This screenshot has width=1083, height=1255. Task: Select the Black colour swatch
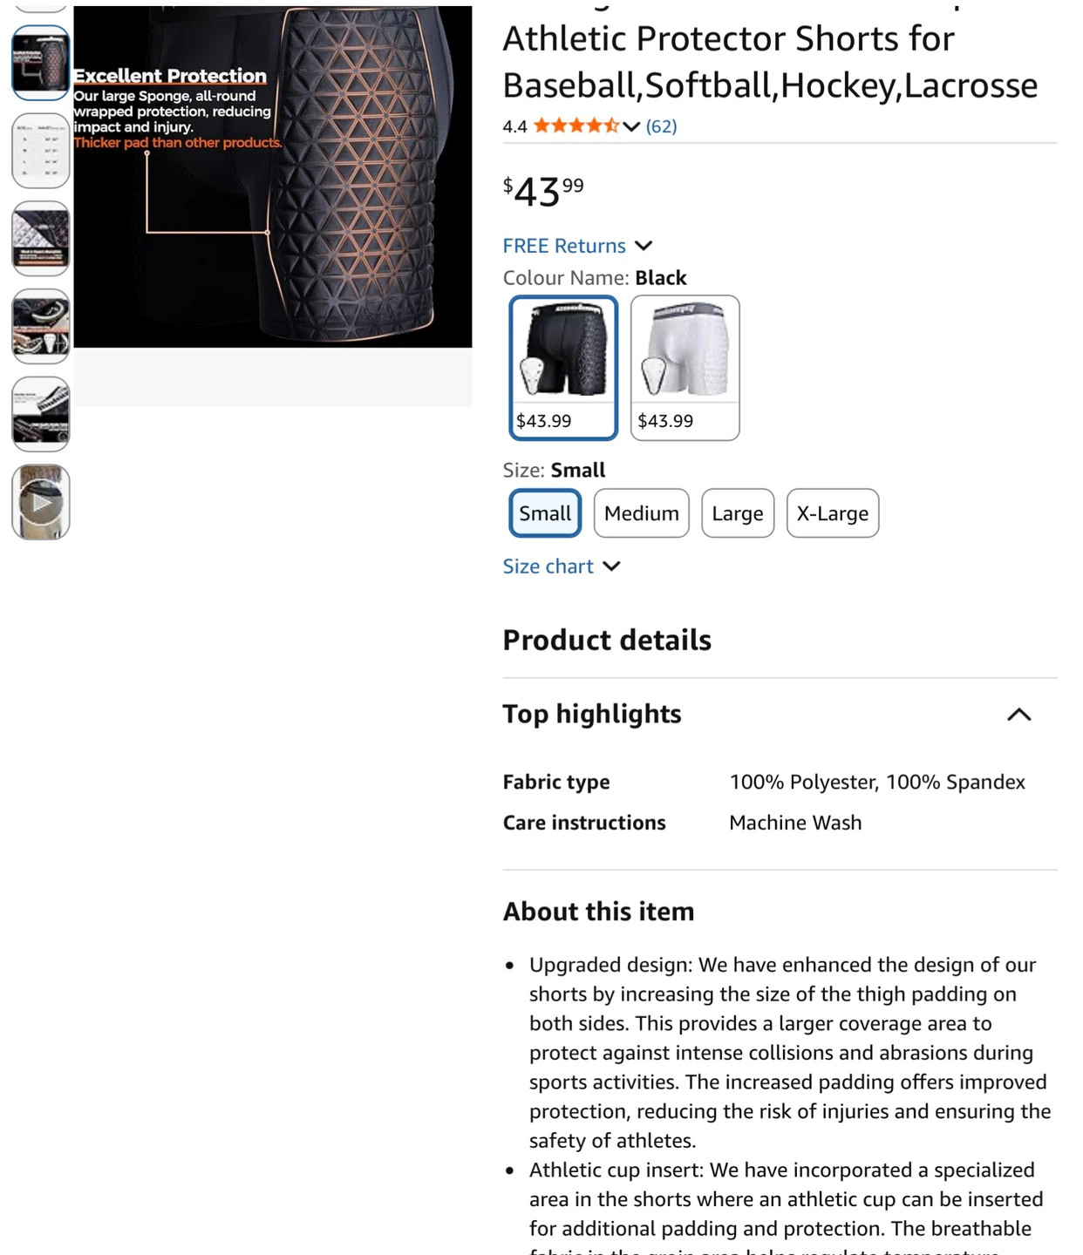click(563, 367)
